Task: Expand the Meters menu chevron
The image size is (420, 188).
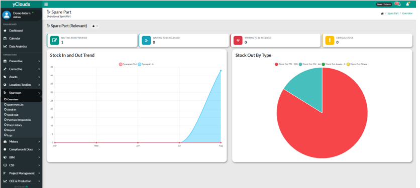Action: (x=39, y=141)
